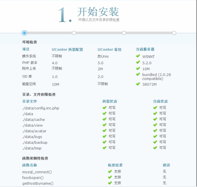Click required-status check for ./data/view
The height and width of the screenshot is (187, 197).
coord(104,125)
